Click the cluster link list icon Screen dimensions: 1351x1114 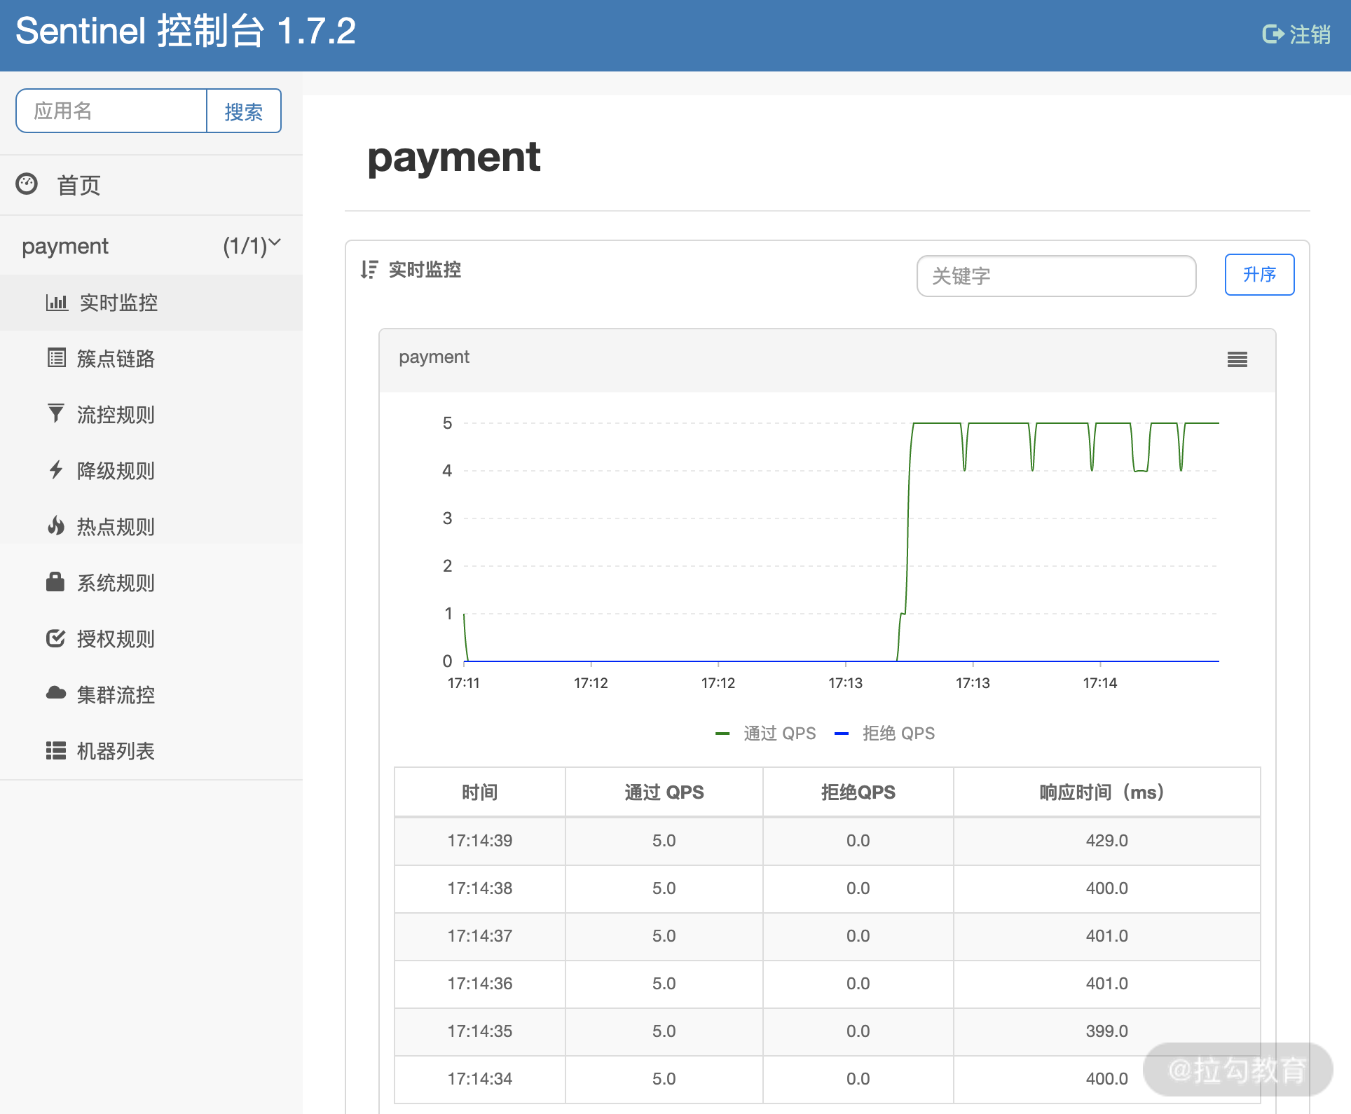(x=57, y=358)
